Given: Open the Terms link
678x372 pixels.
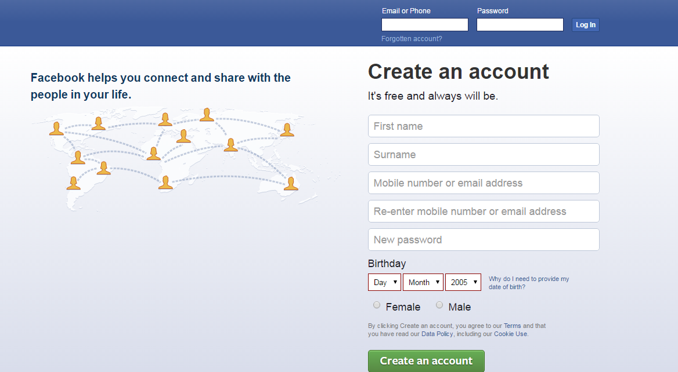Looking at the screenshot, I should coord(512,326).
